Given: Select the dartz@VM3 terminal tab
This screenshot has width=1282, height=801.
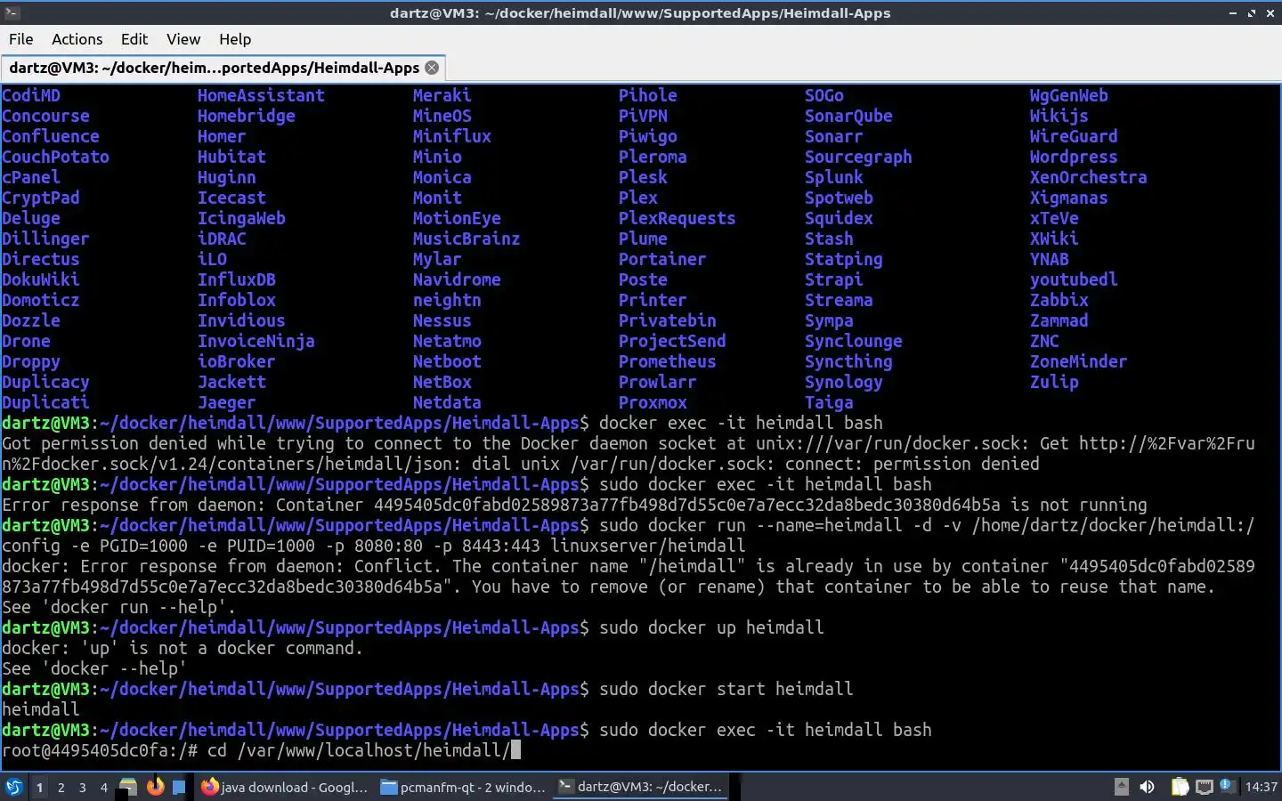Looking at the screenshot, I should (x=223, y=68).
